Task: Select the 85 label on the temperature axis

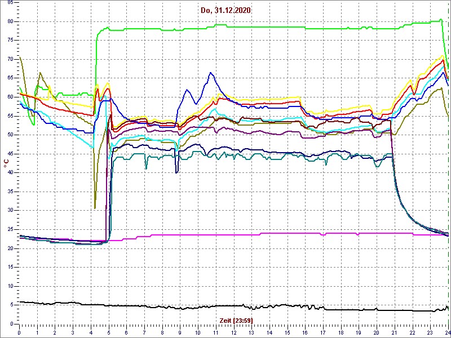Action: (x=10, y=3)
